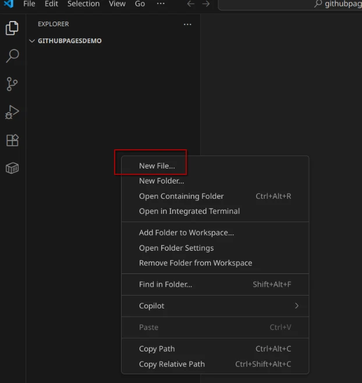Open the Run and Debug view

[12, 112]
